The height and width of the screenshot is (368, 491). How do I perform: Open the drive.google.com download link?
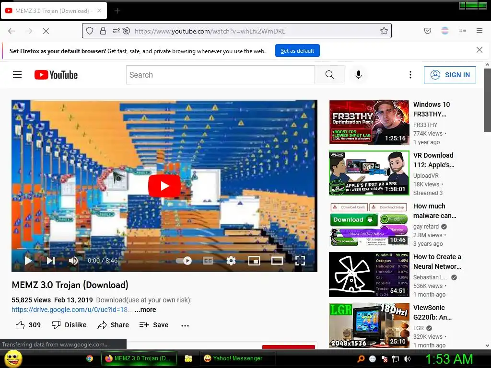coord(71,310)
